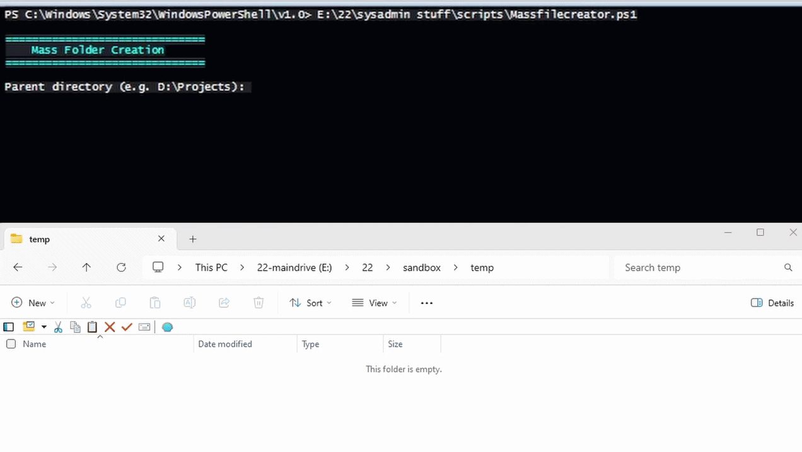Click the New button plus icon
The width and height of the screenshot is (802, 452).
click(17, 303)
